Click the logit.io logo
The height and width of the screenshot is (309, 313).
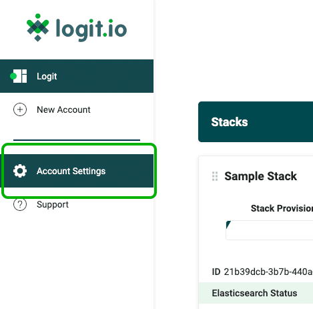click(77, 28)
